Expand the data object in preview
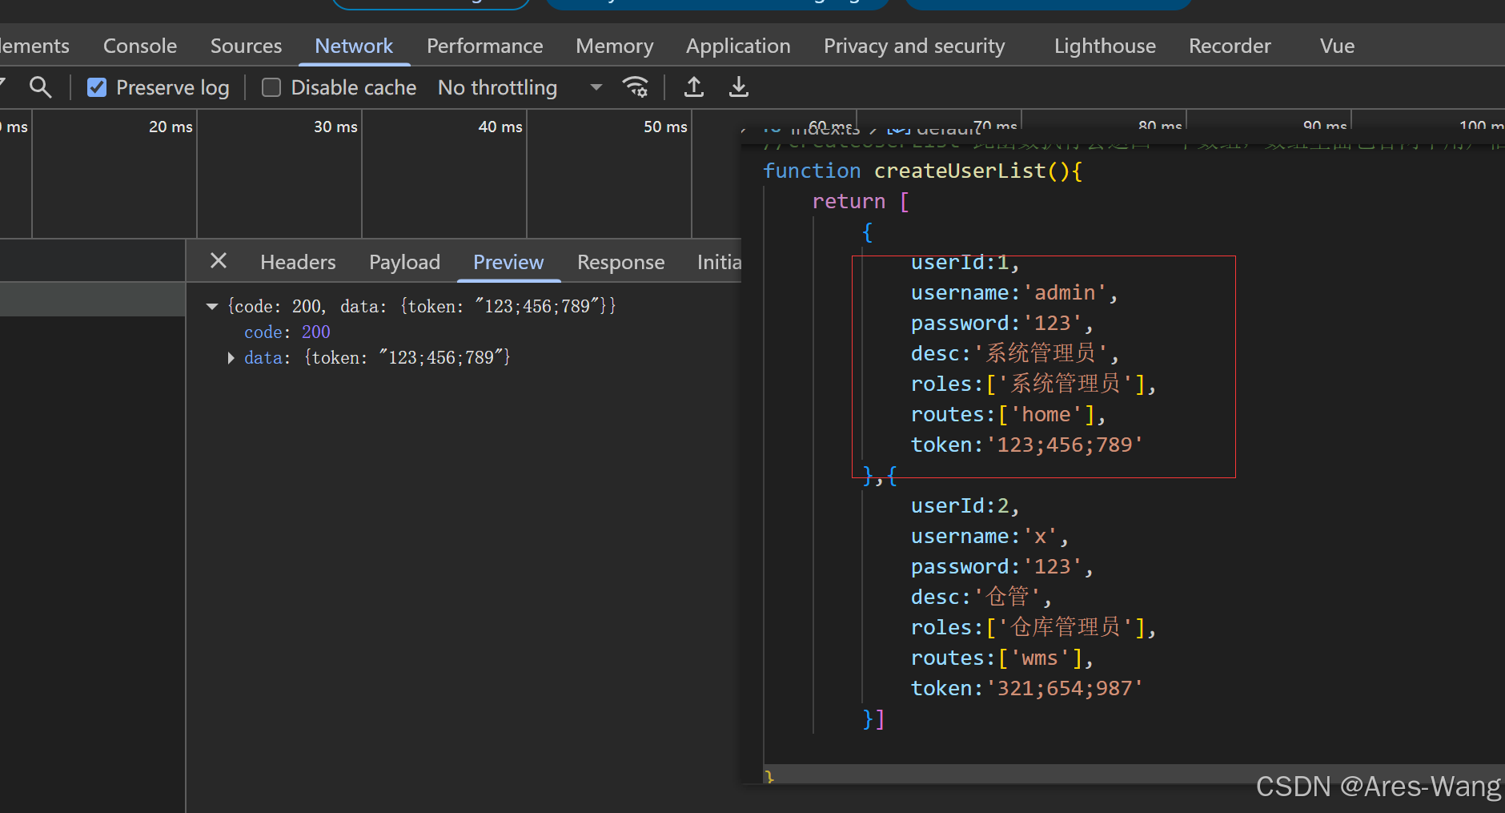 [x=231, y=358]
